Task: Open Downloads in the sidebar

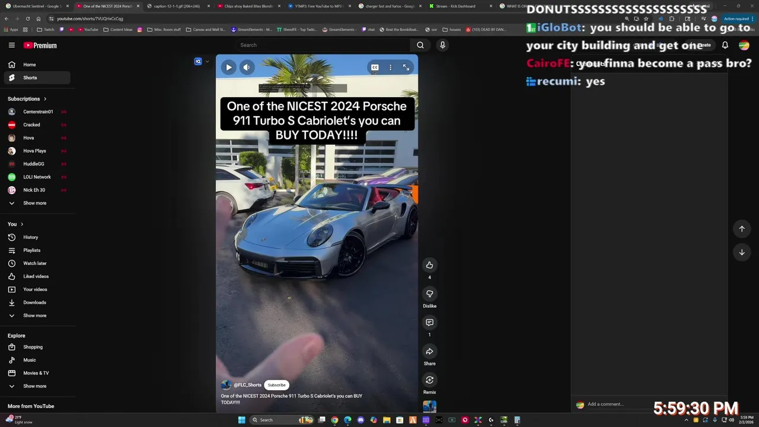Action: pyautogui.click(x=37, y=302)
